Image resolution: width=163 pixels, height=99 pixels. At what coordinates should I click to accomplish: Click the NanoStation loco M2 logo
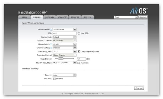[x=33, y=12]
